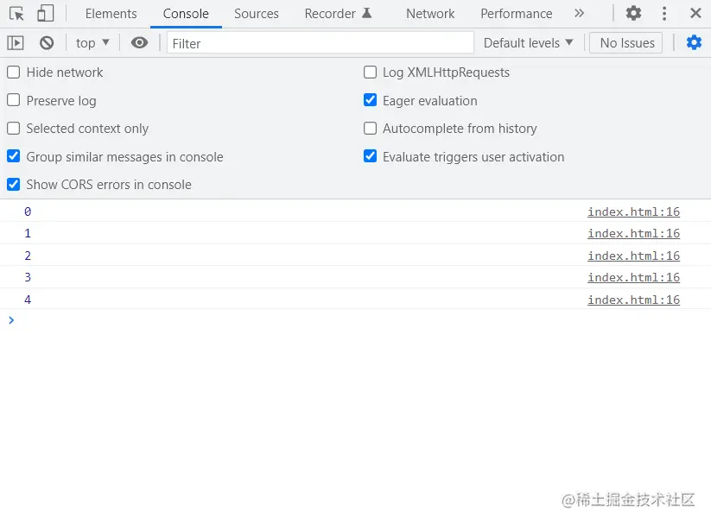Activate the inspect element picker icon
Screen dimensions: 711x524
click(x=16, y=14)
